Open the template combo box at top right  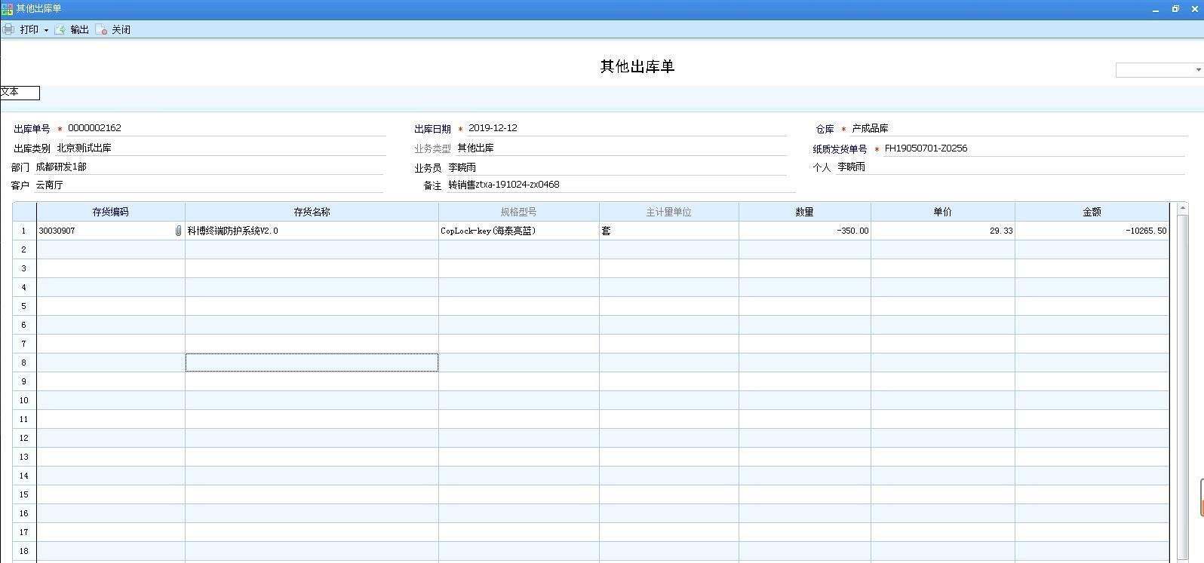1159,70
